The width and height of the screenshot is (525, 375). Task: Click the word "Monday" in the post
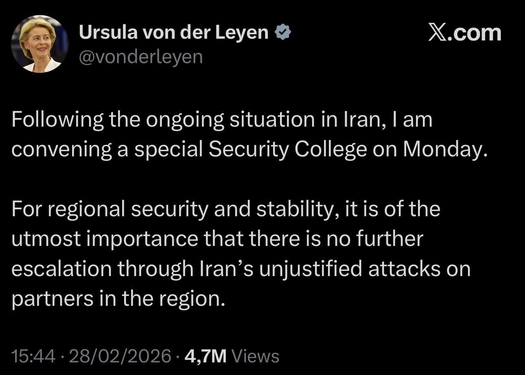[444, 150]
